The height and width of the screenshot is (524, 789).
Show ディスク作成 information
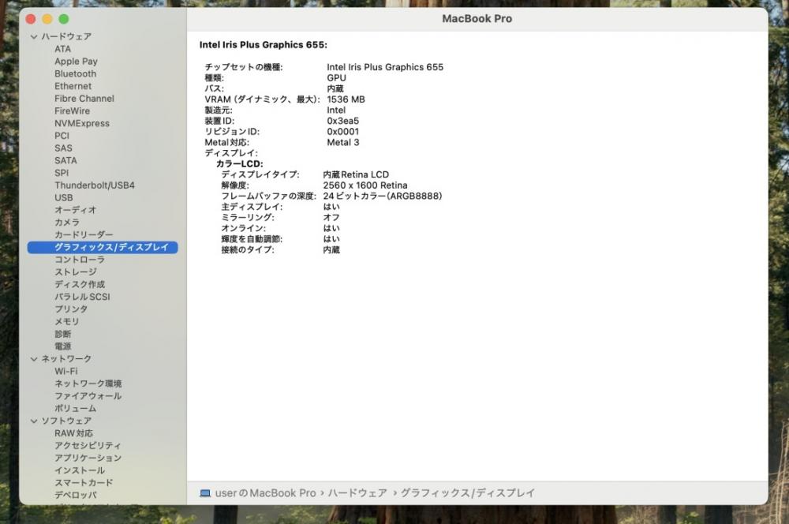coord(80,284)
